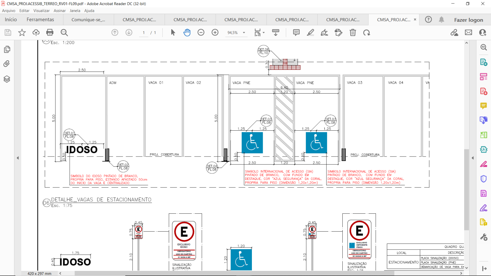The width and height of the screenshot is (491, 276).
Task: Switch to the Ferramentas tab
Action: pyautogui.click(x=40, y=19)
